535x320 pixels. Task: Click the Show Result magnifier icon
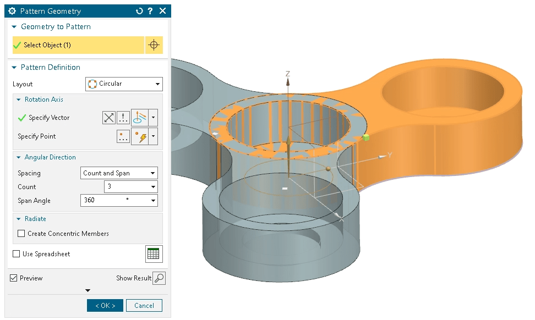pyautogui.click(x=159, y=278)
